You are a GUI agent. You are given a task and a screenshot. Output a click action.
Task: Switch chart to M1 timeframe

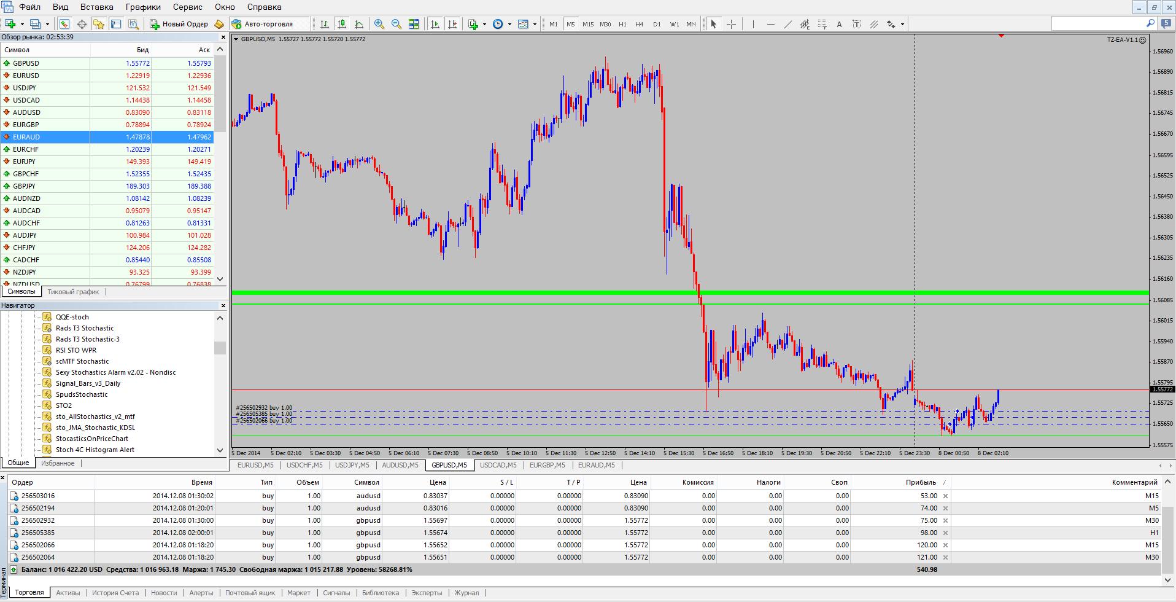[554, 24]
